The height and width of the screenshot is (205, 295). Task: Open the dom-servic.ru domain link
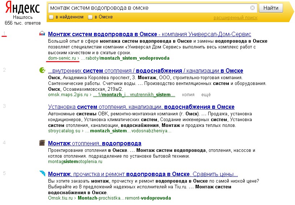pyautogui.click(x=62, y=58)
